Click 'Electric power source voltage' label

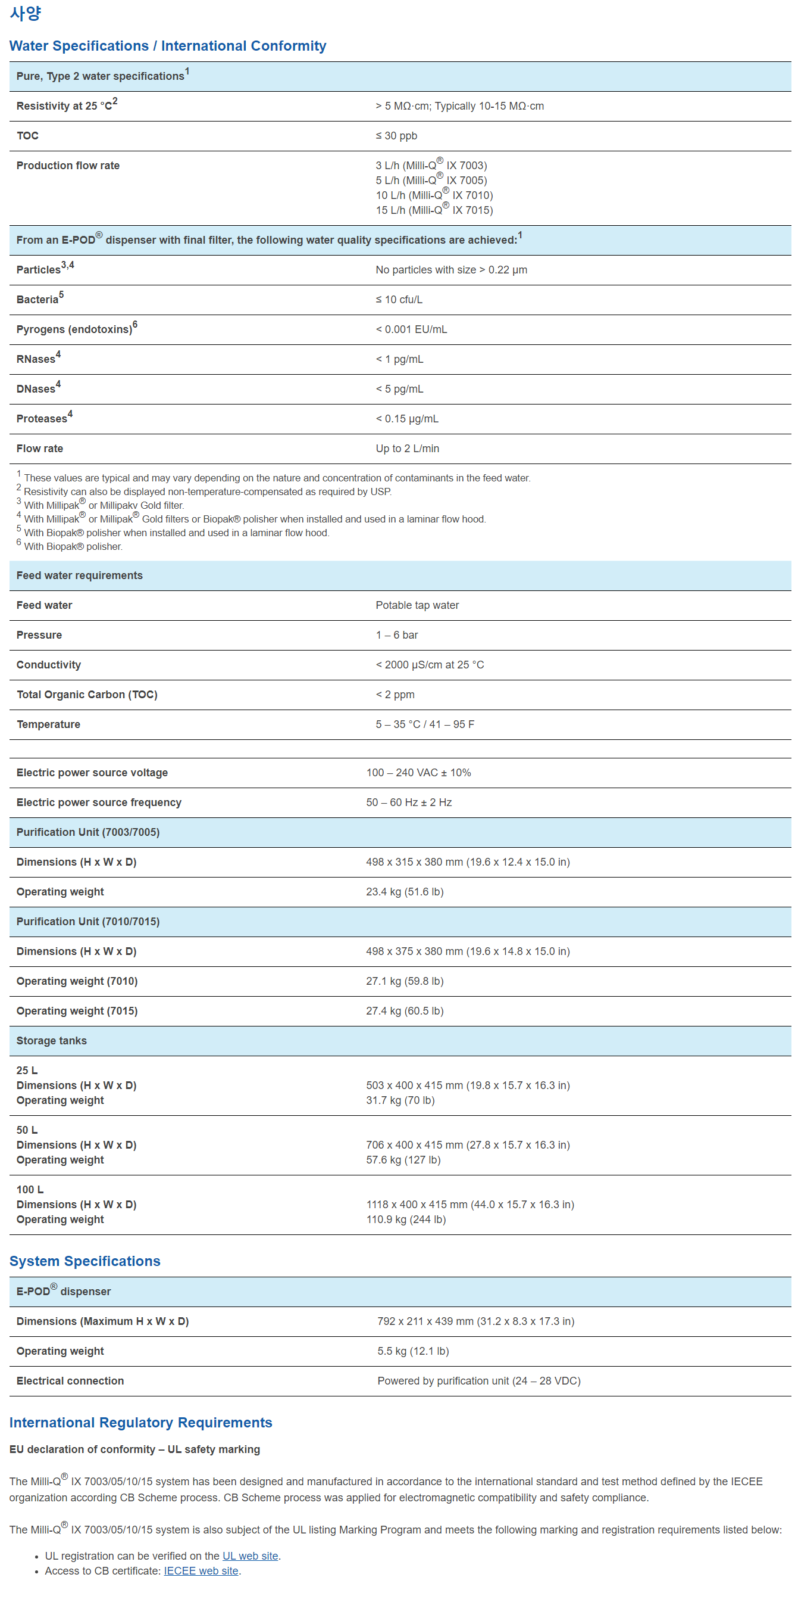pos(92,773)
